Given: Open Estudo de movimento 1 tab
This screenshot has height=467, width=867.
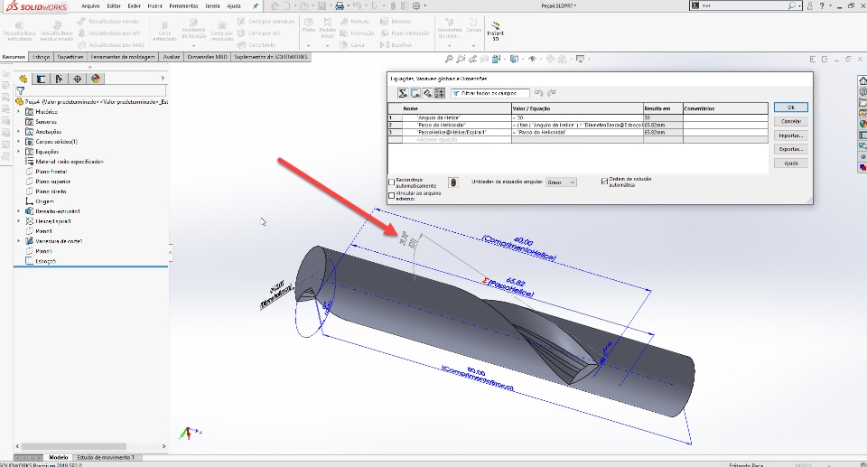Looking at the screenshot, I should coord(106,458).
